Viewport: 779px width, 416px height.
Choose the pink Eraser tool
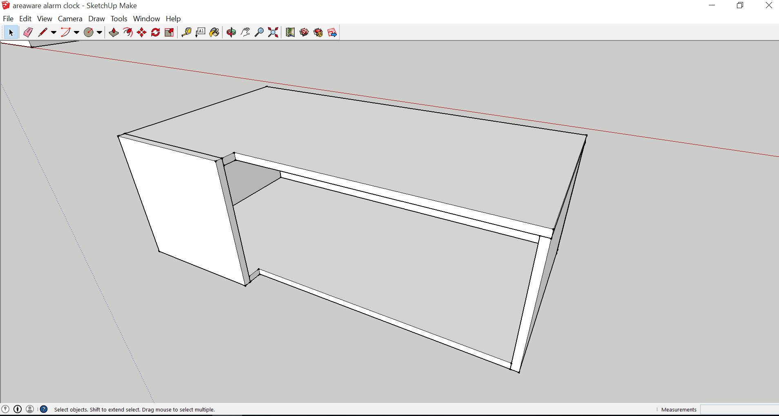28,32
